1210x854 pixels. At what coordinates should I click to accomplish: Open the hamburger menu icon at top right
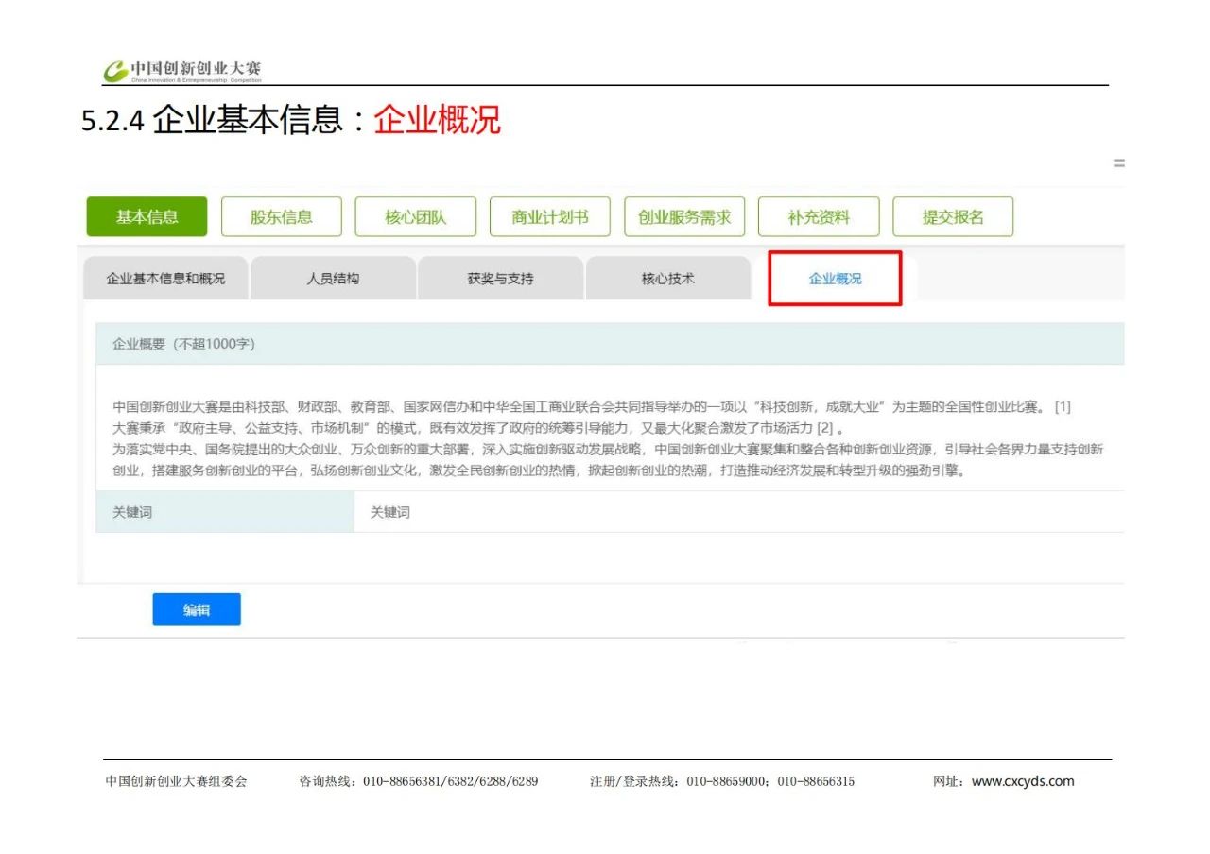click(1118, 163)
